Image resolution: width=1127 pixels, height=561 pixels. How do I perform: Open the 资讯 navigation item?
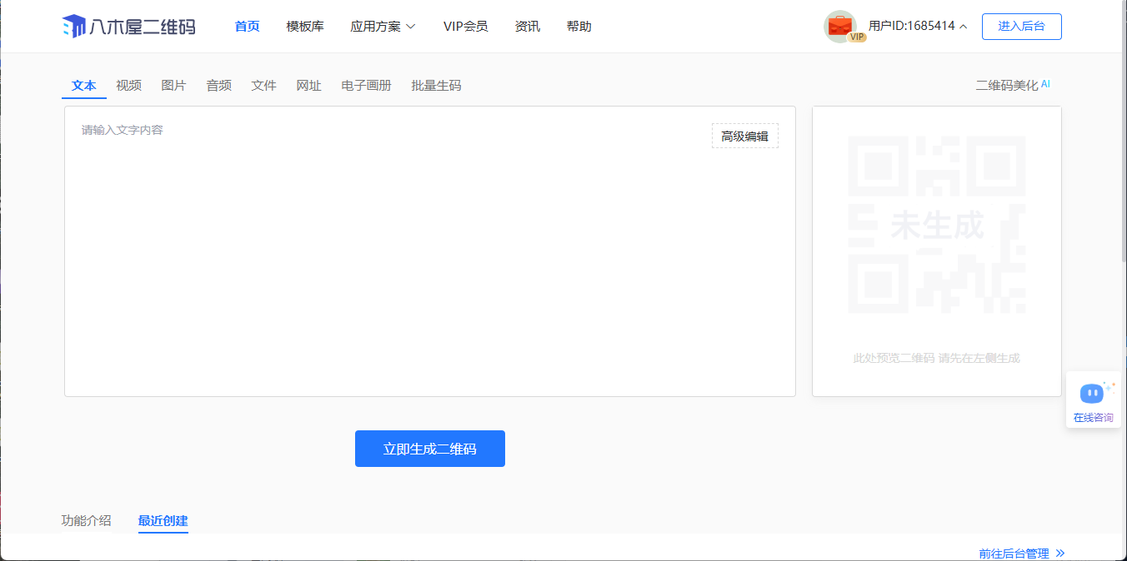(528, 27)
